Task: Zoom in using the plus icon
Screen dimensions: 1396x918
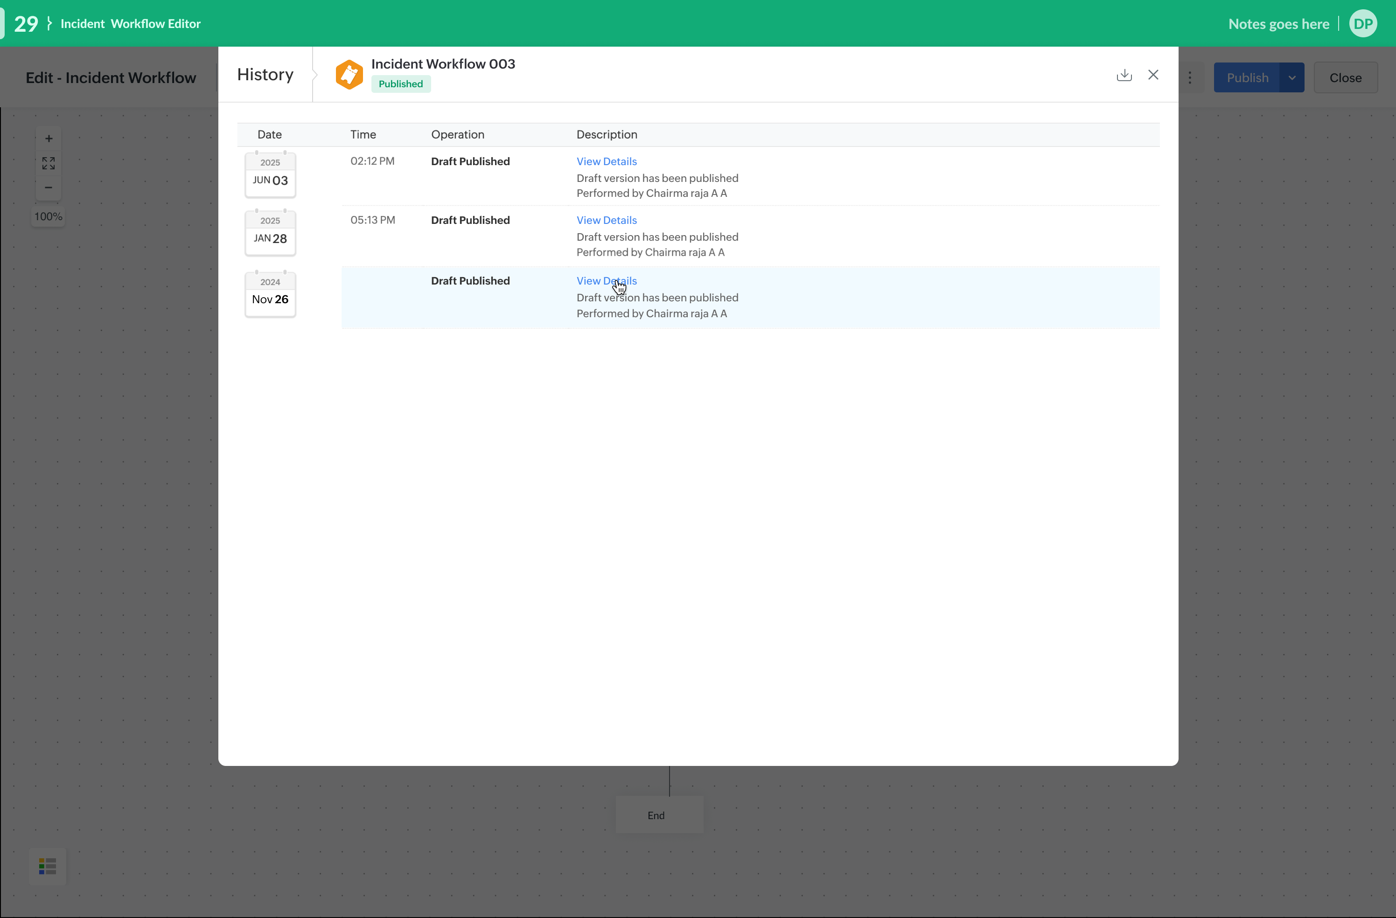Action: point(49,139)
